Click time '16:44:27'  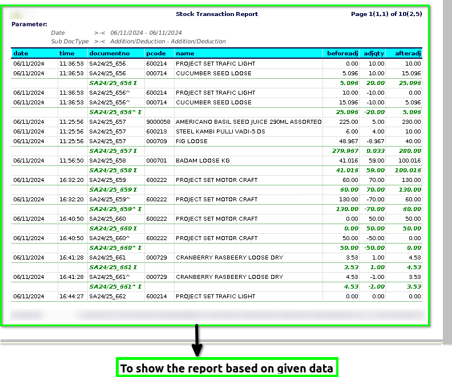[x=71, y=296]
